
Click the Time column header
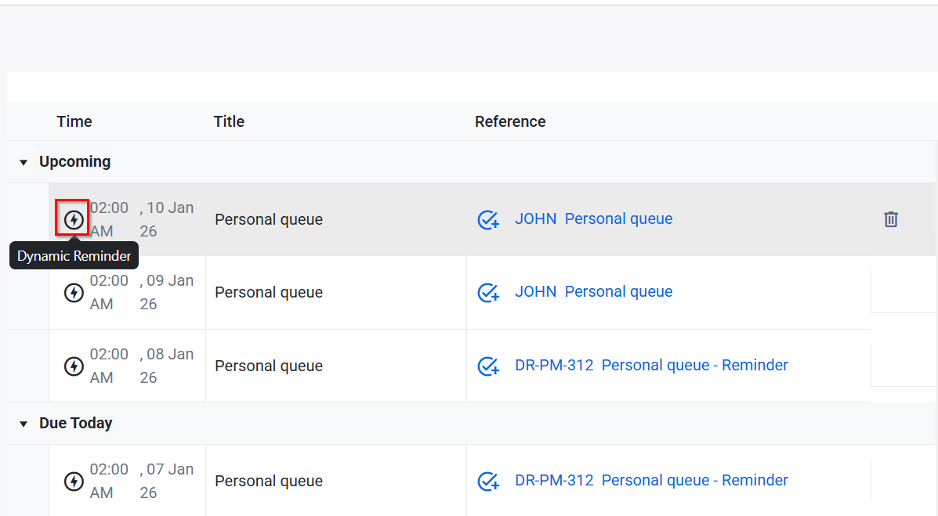pos(74,121)
